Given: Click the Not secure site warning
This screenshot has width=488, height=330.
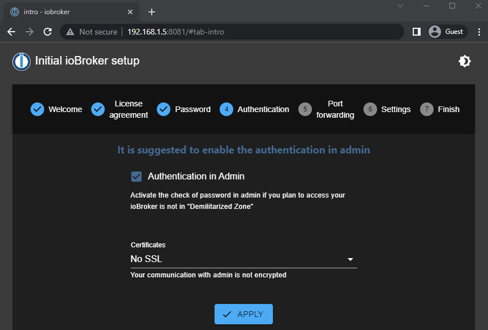Looking at the screenshot, I should [x=92, y=32].
